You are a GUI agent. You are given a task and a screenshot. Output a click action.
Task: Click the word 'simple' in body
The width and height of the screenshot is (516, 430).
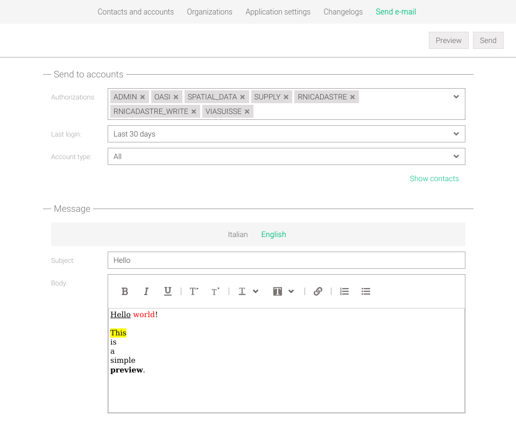[123, 361]
